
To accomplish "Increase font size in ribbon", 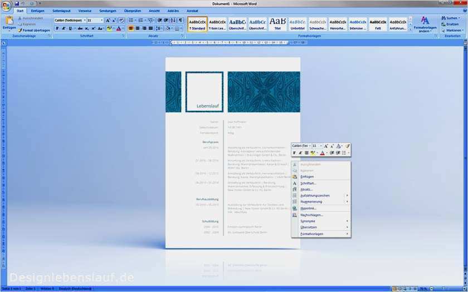I will point(108,20).
